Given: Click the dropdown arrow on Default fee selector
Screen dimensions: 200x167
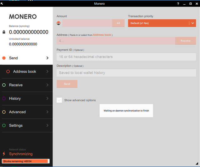Looking at the screenshot, I should 192,23.
